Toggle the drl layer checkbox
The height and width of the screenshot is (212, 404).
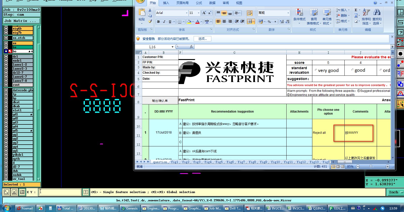6,57
